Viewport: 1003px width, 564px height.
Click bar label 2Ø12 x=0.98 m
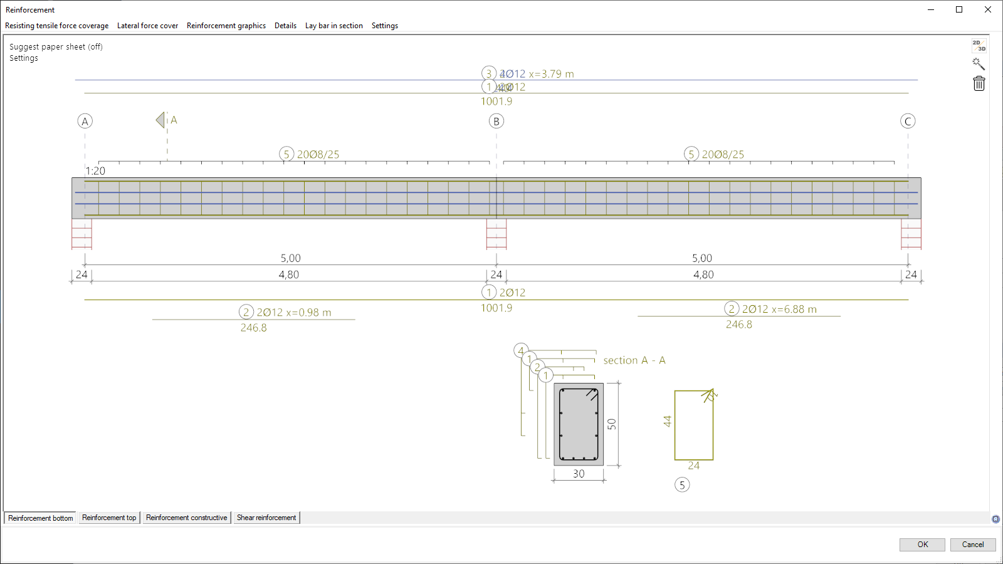coord(294,312)
